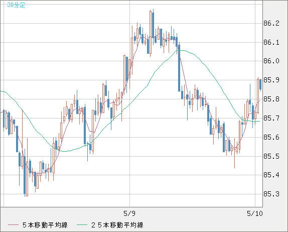The height and width of the screenshot is (232, 288).
Task: Click the 25本移動平均線 legend label
Action: (x=117, y=225)
